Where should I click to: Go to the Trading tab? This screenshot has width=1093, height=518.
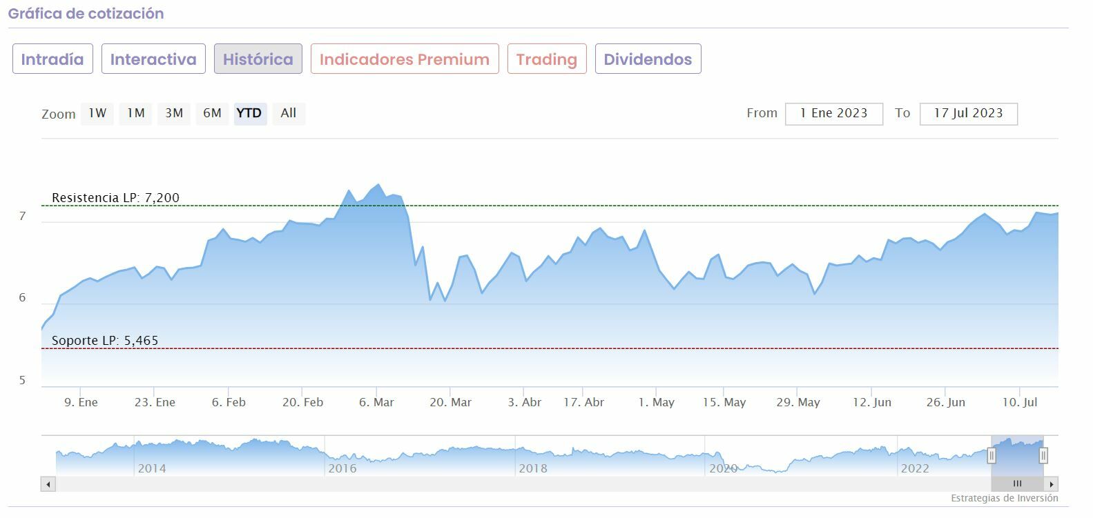(547, 59)
